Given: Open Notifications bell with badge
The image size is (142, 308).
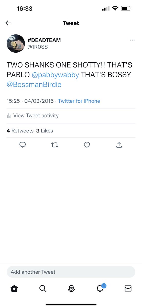Looking at the screenshot, I should pyautogui.click(x=100, y=288).
